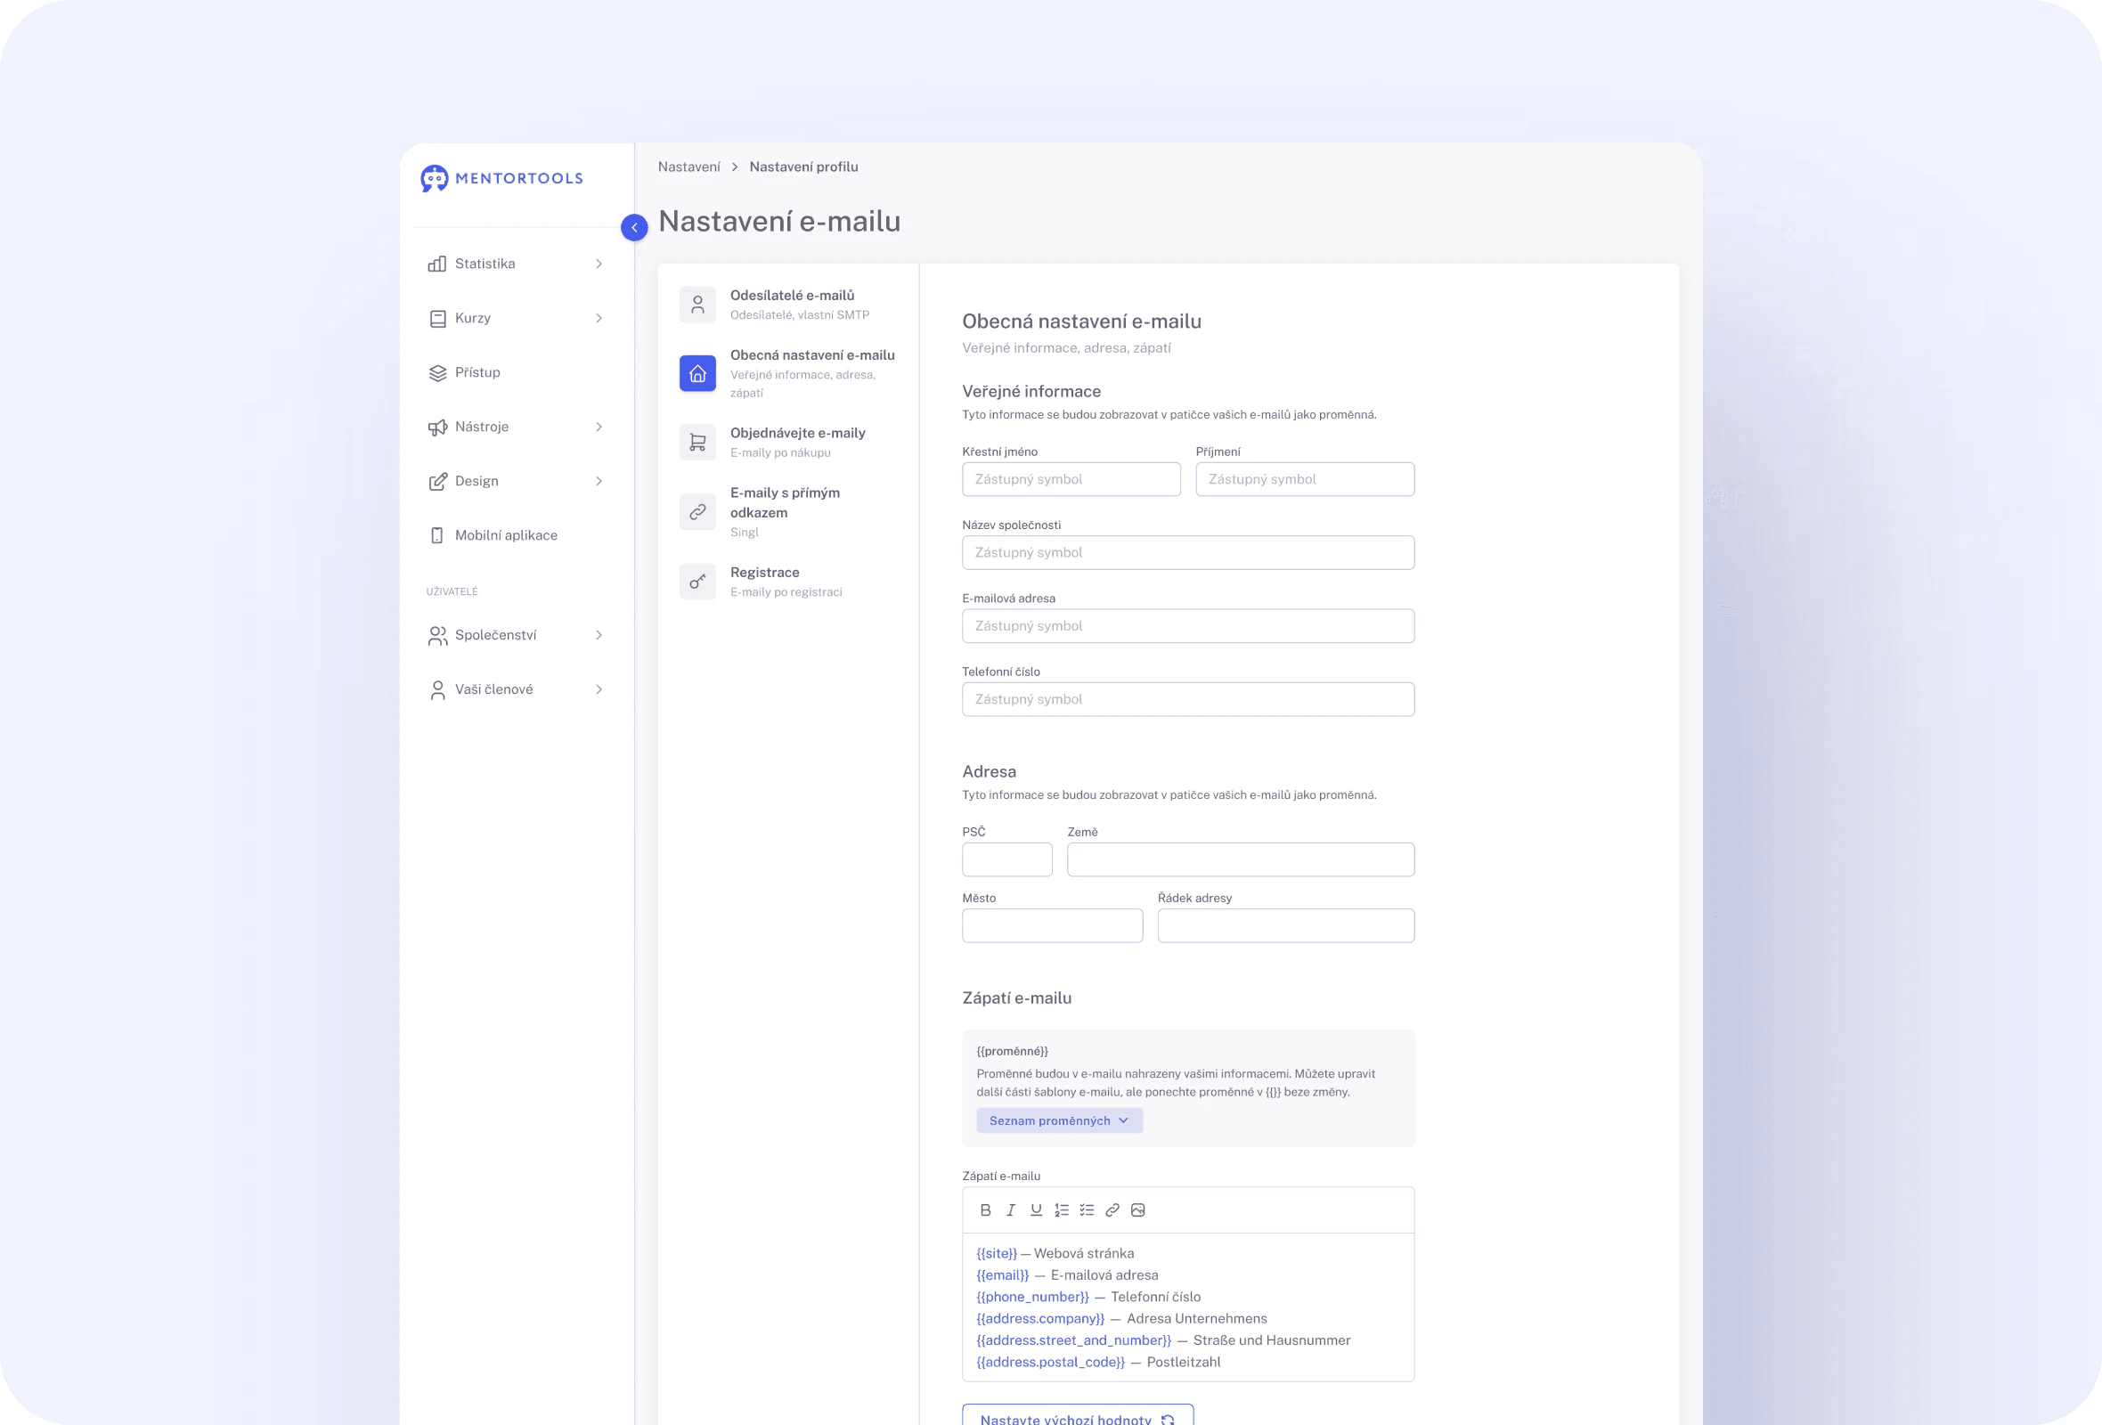Click the Telefonní číslo input field

click(x=1187, y=699)
